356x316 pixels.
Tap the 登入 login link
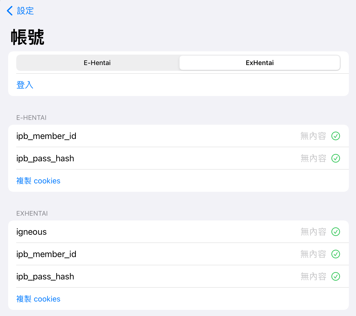pyautogui.click(x=25, y=85)
